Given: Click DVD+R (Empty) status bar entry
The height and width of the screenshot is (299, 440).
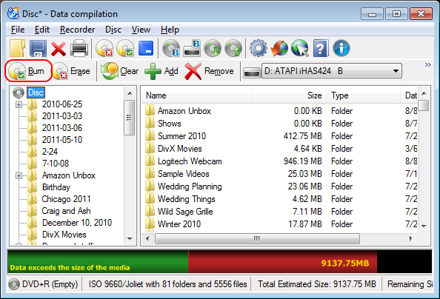Looking at the screenshot, I should tap(43, 284).
